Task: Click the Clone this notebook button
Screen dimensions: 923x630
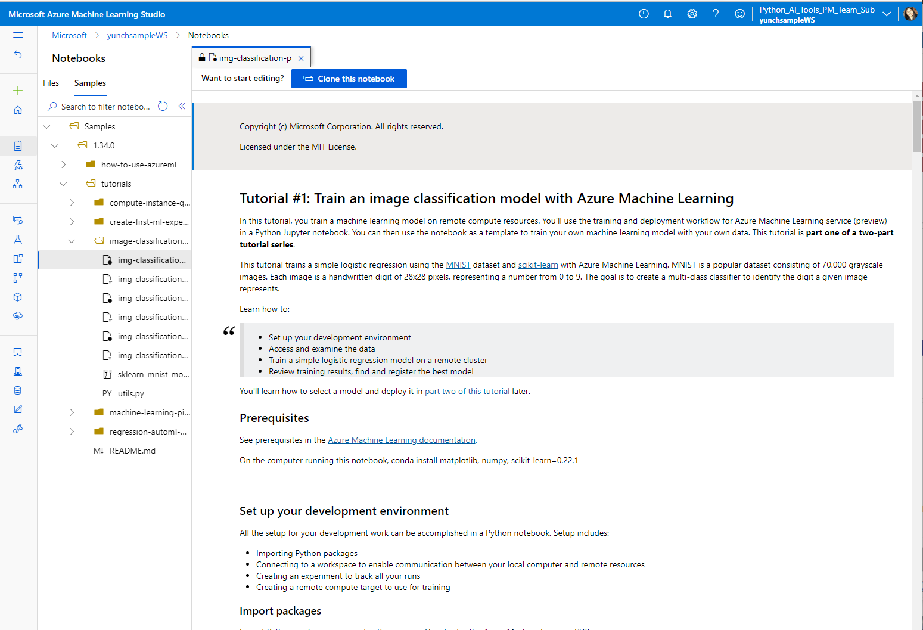Action: 349,78
